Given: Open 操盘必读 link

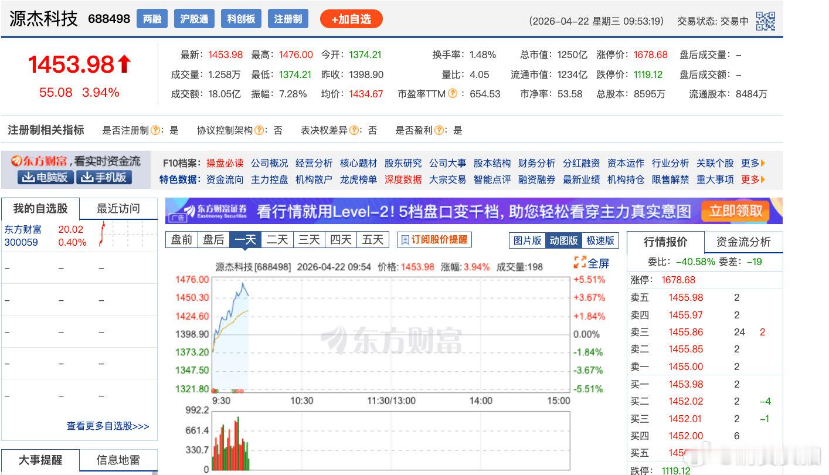Looking at the screenshot, I should point(225,163).
